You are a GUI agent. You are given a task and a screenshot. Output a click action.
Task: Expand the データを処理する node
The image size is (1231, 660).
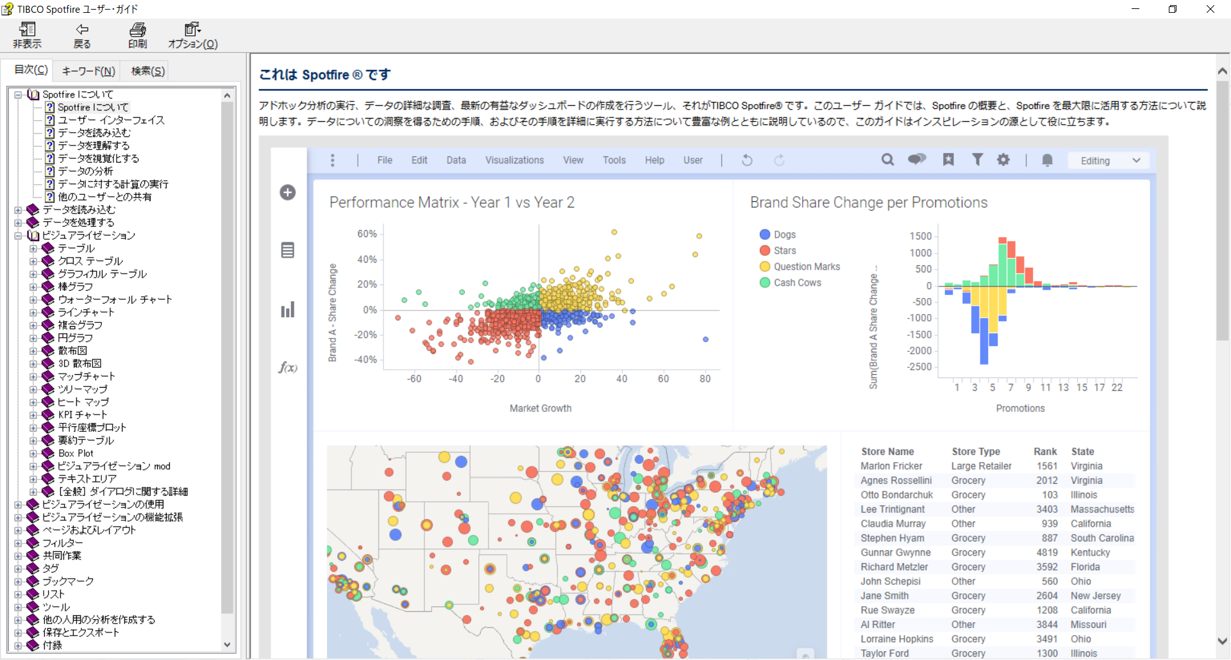coord(18,222)
